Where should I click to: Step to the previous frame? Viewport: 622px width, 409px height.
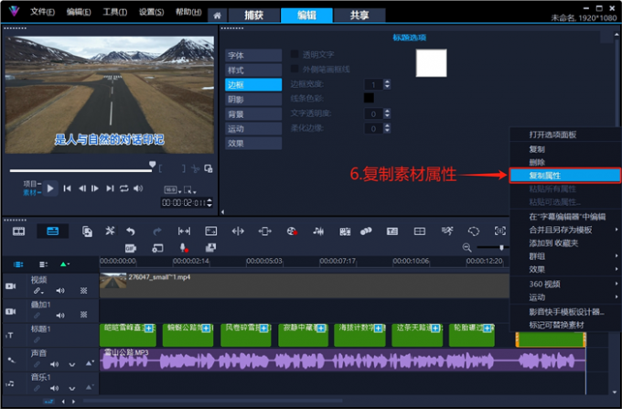tap(82, 188)
